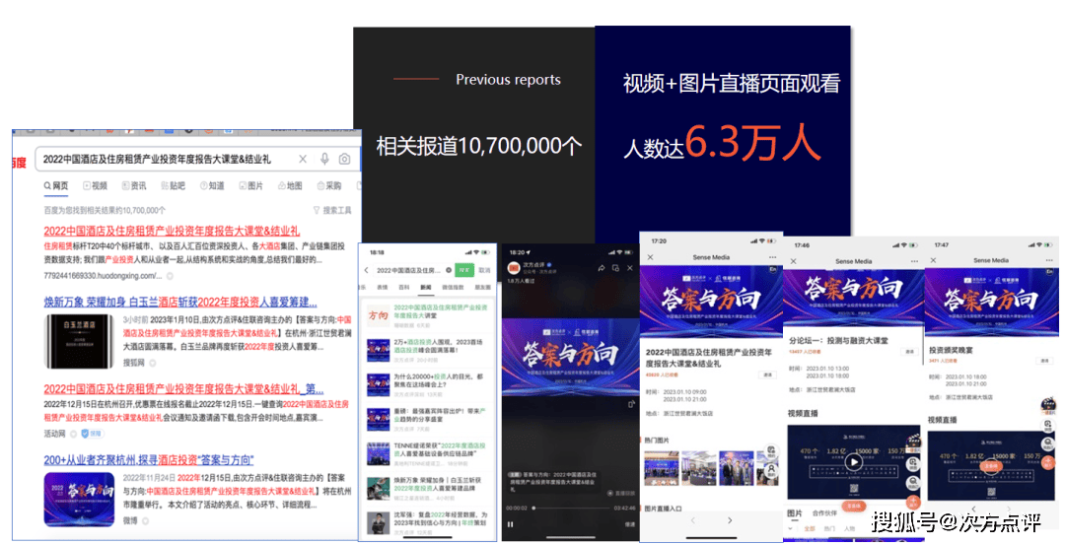Click the video progress bar in the live player

(x=572, y=509)
